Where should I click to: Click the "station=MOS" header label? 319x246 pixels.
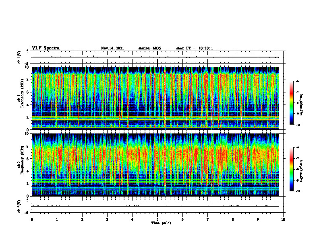pos(150,48)
